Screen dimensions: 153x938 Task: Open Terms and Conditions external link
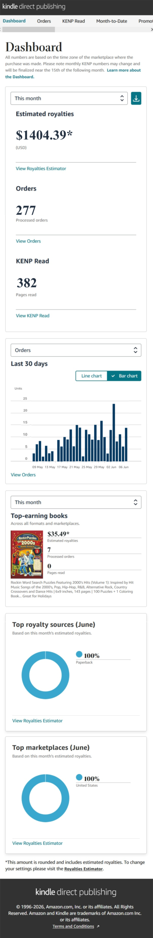pos(76,926)
